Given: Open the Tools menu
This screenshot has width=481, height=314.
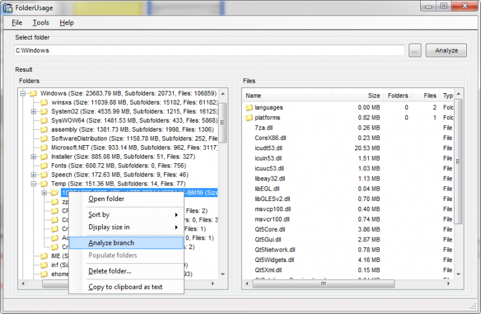Looking at the screenshot, I should pos(41,22).
